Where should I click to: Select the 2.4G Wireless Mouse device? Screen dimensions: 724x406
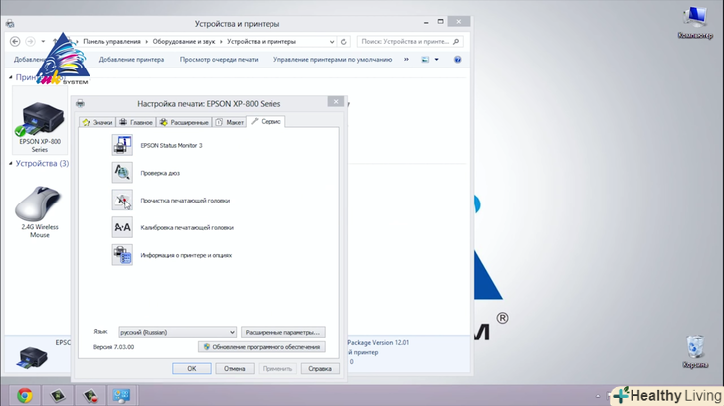tap(40, 212)
